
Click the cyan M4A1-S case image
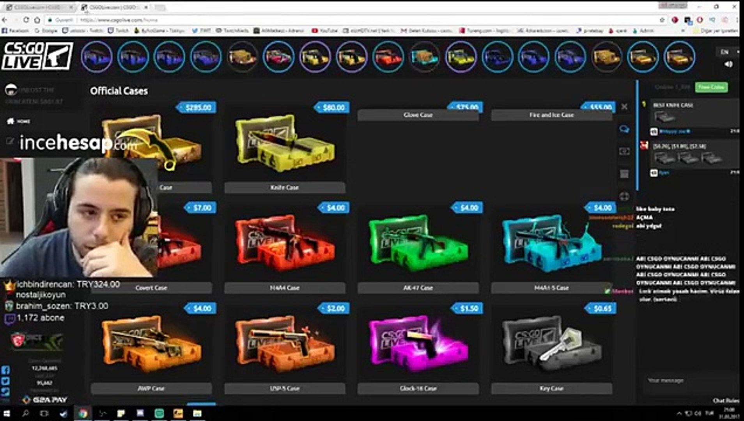click(x=551, y=244)
